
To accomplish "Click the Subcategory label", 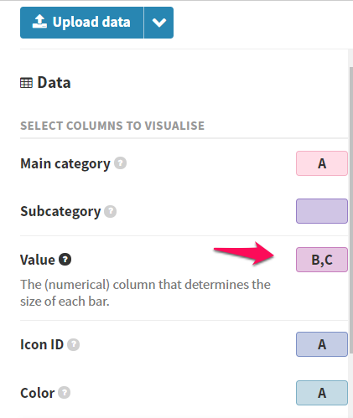I will [60, 212].
